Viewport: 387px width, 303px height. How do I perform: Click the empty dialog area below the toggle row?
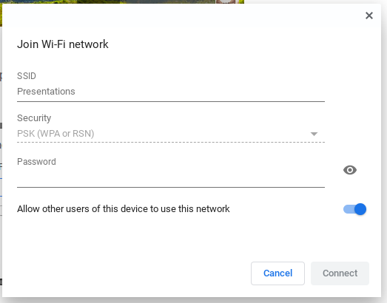192,238
